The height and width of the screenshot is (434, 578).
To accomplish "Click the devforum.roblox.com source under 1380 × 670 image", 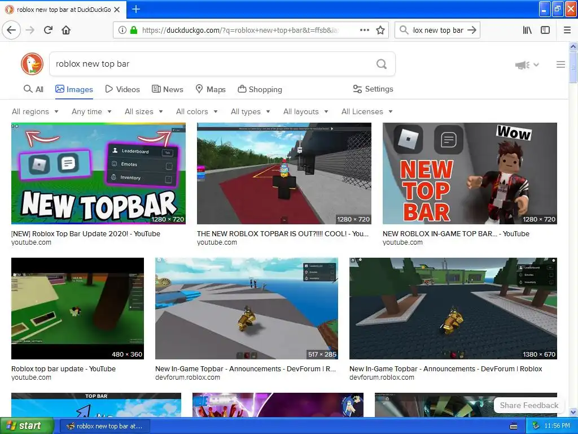I will (x=382, y=377).
